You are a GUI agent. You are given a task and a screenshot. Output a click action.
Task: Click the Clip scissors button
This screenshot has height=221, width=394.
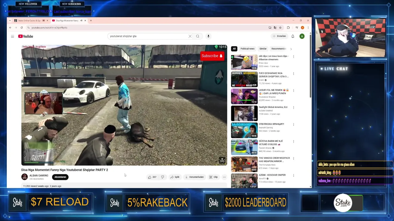point(213,177)
